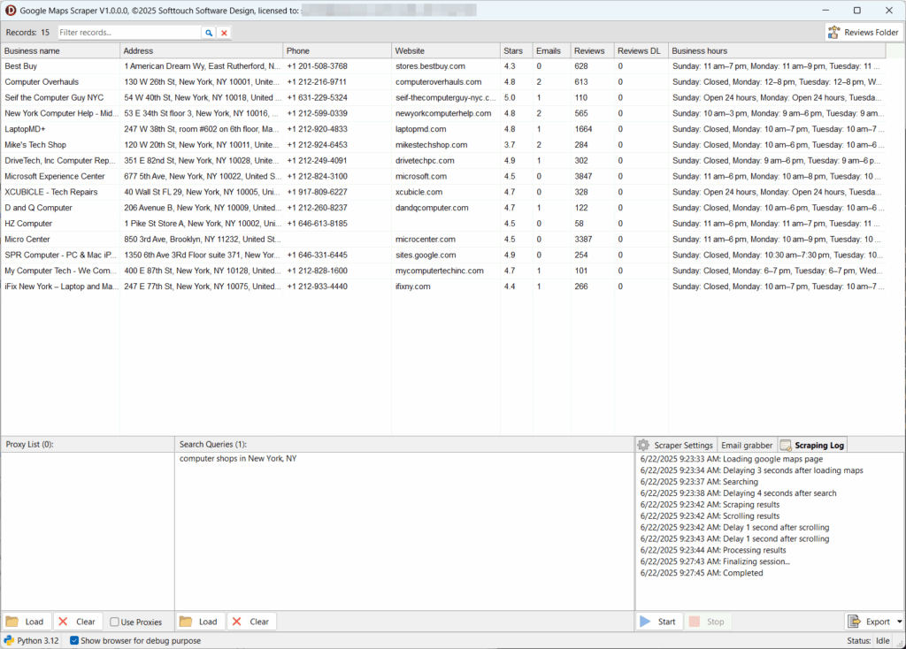Switch to the Email grabber tab

click(x=747, y=445)
